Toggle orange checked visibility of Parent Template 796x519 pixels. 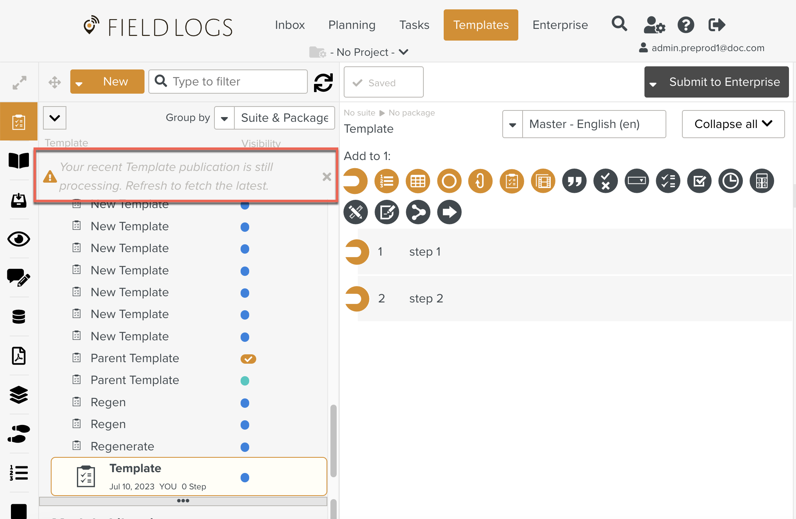pyautogui.click(x=248, y=359)
